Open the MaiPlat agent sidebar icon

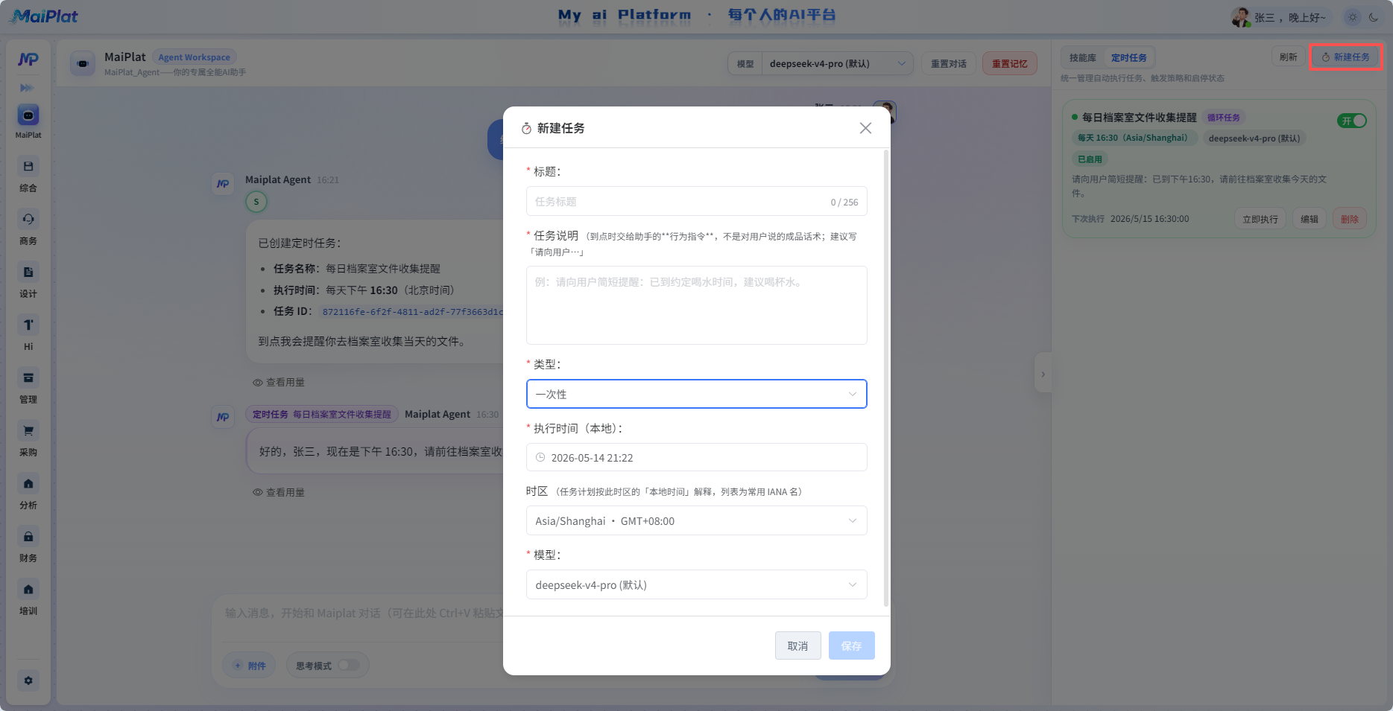point(28,121)
